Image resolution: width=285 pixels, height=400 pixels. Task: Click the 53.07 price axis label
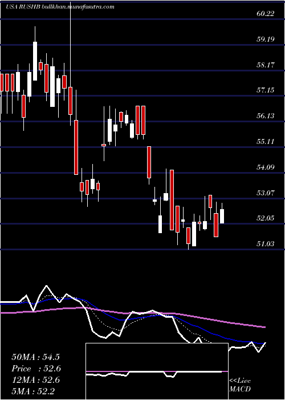point(266,193)
